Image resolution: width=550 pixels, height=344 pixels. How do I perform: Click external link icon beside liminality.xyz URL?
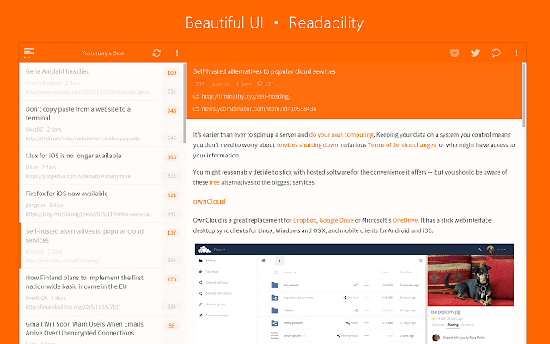click(196, 96)
